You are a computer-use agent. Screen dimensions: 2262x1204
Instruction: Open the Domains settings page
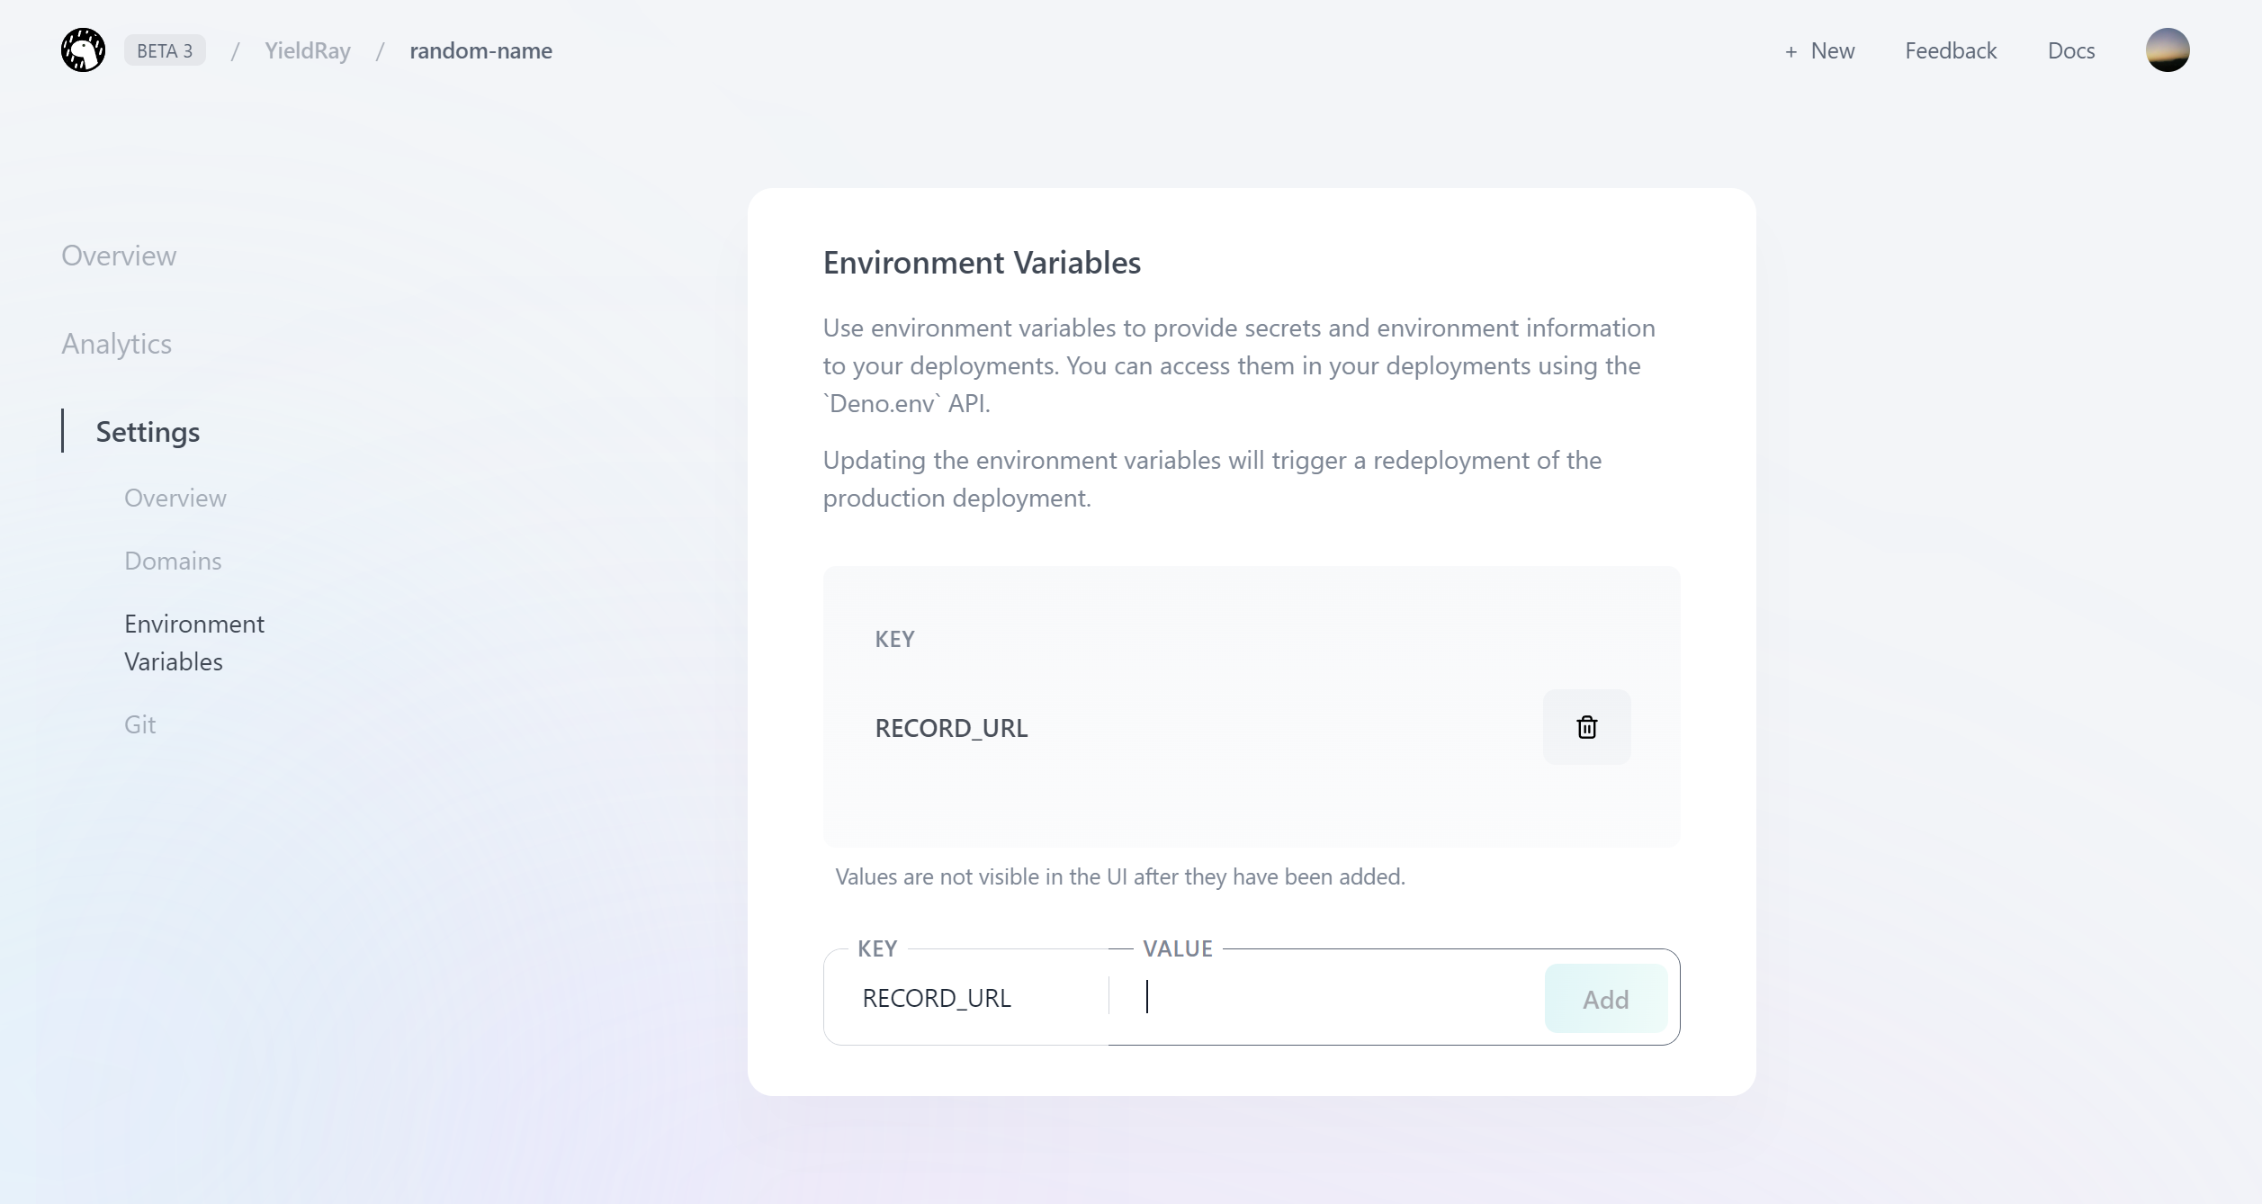coord(173,561)
